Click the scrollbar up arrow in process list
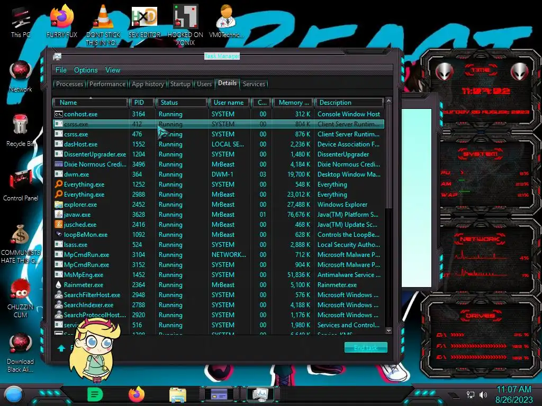This screenshot has width=542, height=406. [x=389, y=101]
